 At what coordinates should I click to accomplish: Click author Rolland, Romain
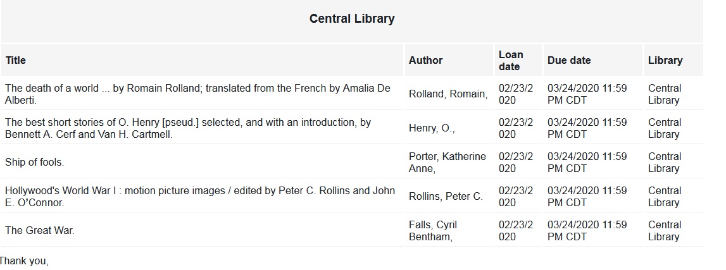click(447, 94)
